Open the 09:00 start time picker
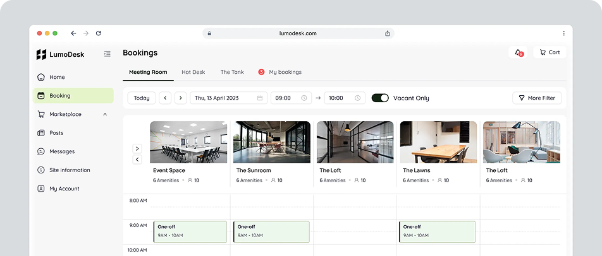The image size is (602, 256). tap(291, 98)
